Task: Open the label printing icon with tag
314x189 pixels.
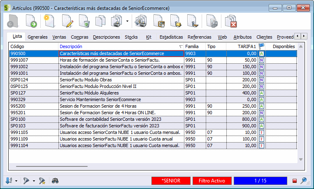Action: (x=140, y=21)
